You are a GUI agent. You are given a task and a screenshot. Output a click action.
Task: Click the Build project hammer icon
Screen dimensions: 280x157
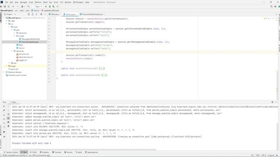[28, 7]
